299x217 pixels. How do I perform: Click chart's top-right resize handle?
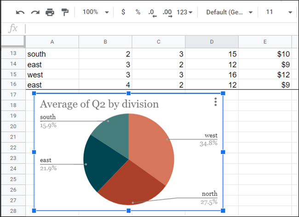(223, 93)
